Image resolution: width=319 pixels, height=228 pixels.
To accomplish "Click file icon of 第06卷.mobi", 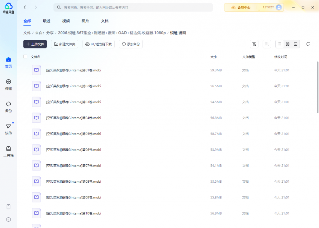I will (x=36, y=149).
